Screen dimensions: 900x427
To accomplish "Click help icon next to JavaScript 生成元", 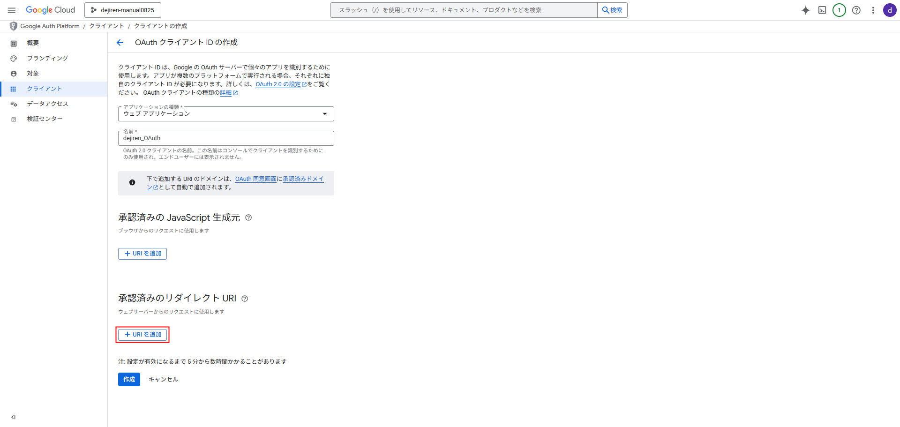I will [x=248, y=217].
